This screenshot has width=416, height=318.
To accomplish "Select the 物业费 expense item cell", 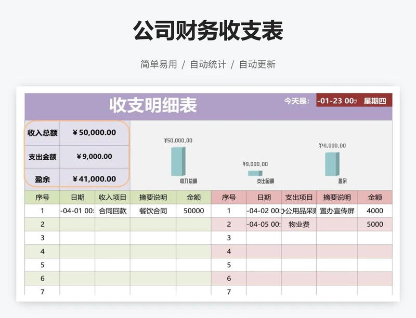I will click(x=299, y=224).
